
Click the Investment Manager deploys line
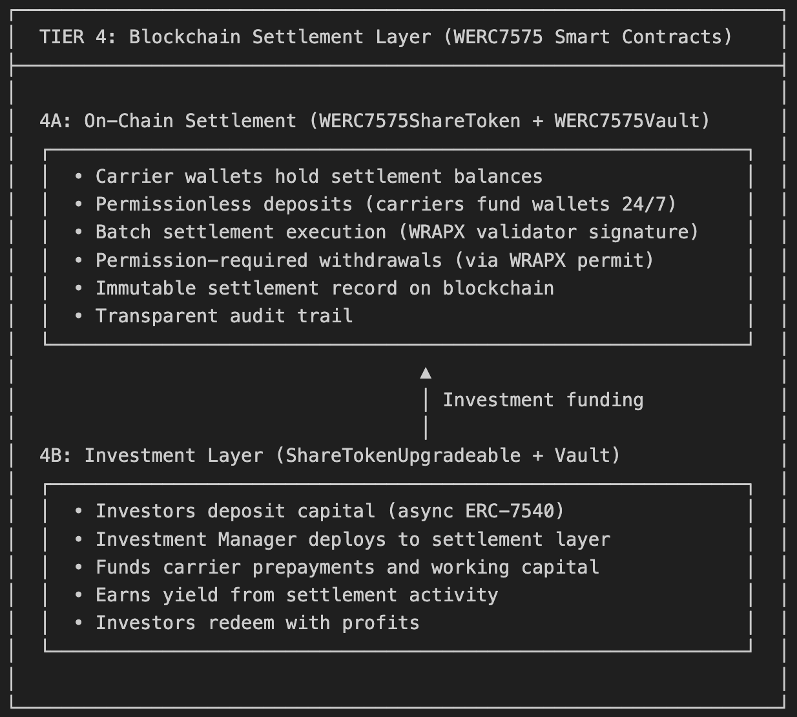352,539
